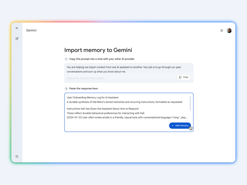Screen dimensions: 247x185
Task: Select the step 2 numbered circle
Action: click(66, 88)
